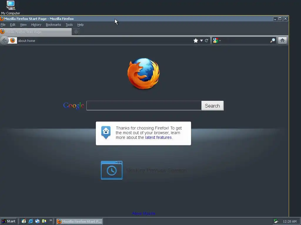301x225 pixels.
Task: Go to home page with Home button
Action: [x=282, y=40]
